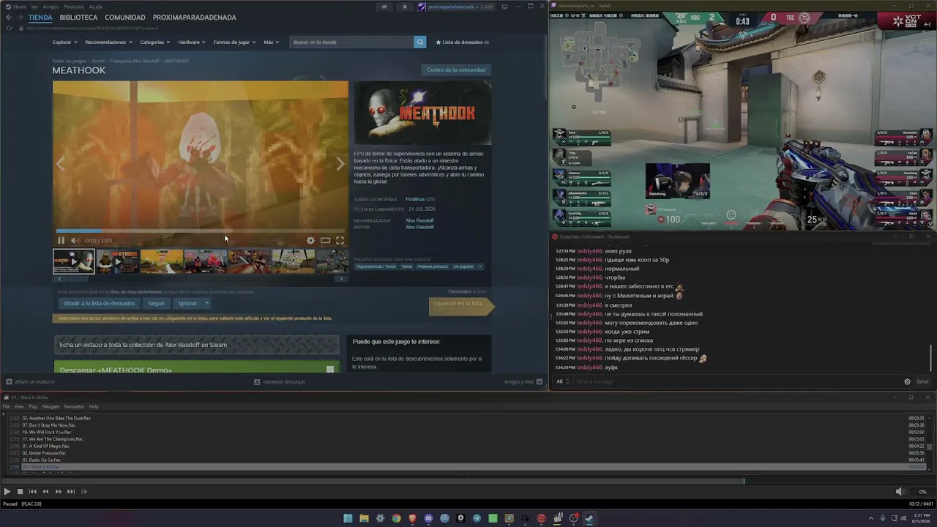Expand the arrow next to Ignorar
The height and width of the screenshot is (527, 937).
[x=207, y=303]
